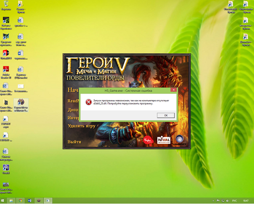Select the red-black disc shortcut icon on desktop
The image size is (254, 204).
pos(6,55)
